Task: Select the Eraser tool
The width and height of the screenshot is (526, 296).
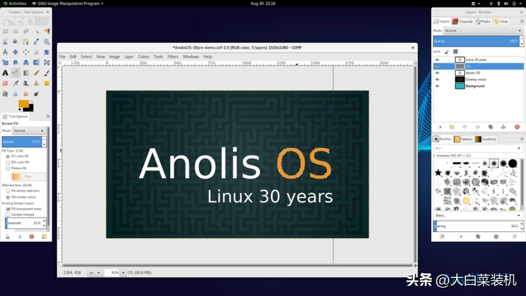Action: coord(5,83)
